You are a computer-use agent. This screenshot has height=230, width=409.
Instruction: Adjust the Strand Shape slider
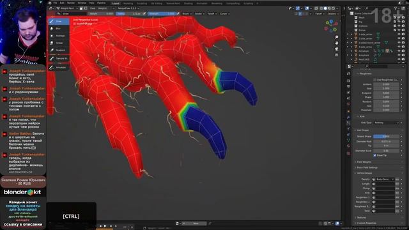[x=386, y=136]
